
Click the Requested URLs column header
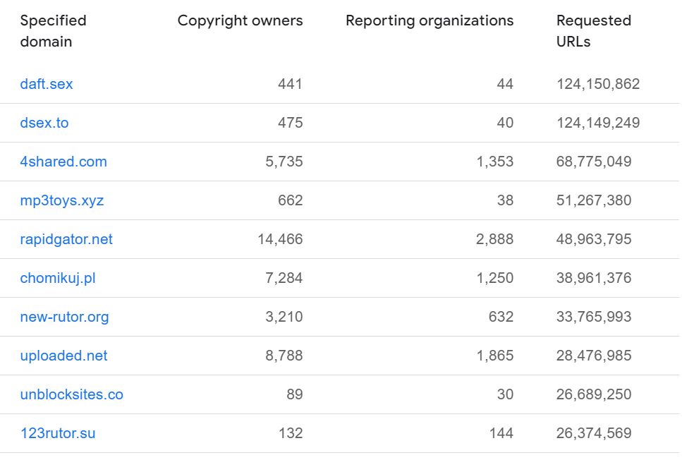(594, 31)
